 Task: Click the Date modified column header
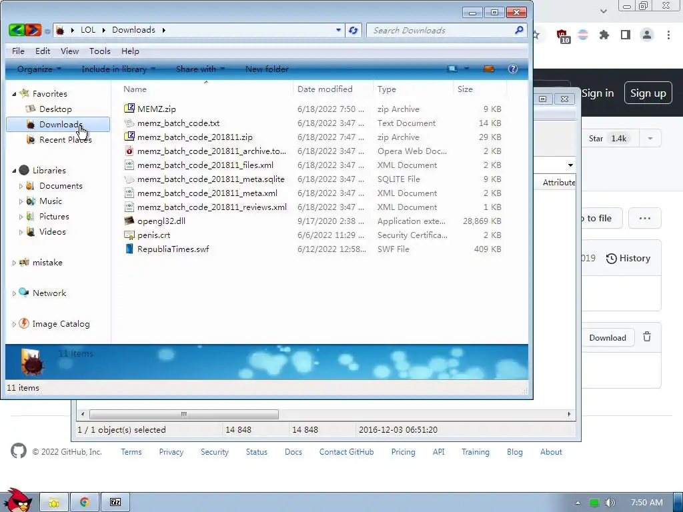[325, 89]
